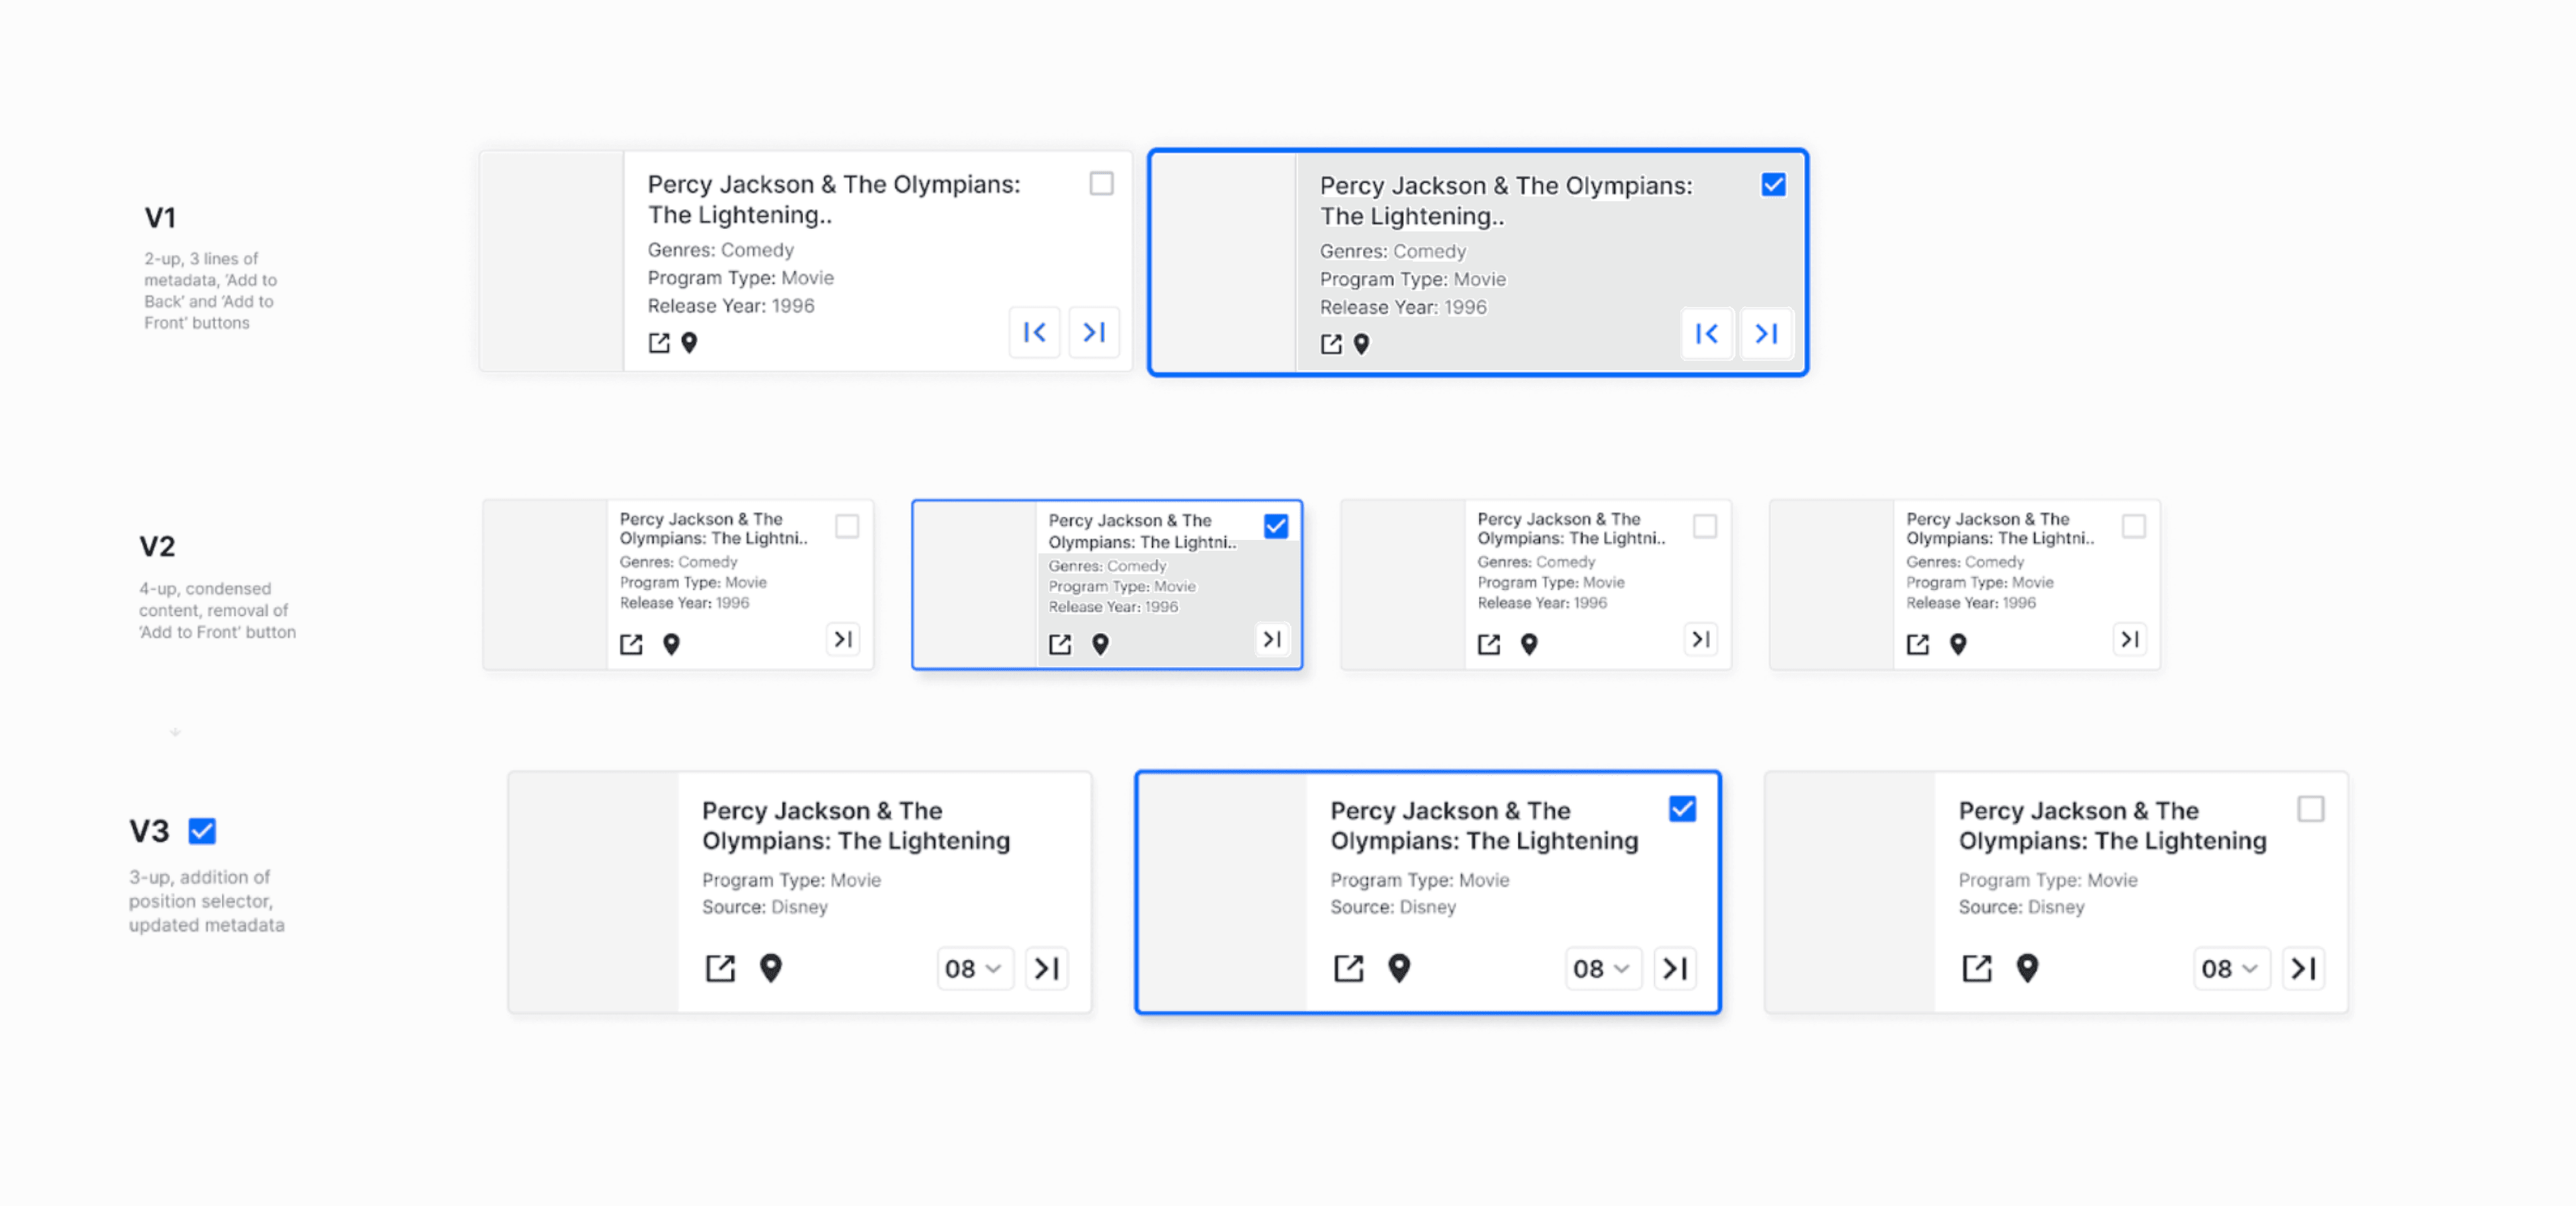Check the unselected first V1 card checkbox
The height and width of the screenshot is (1206, 2576).
[1101, 184]
